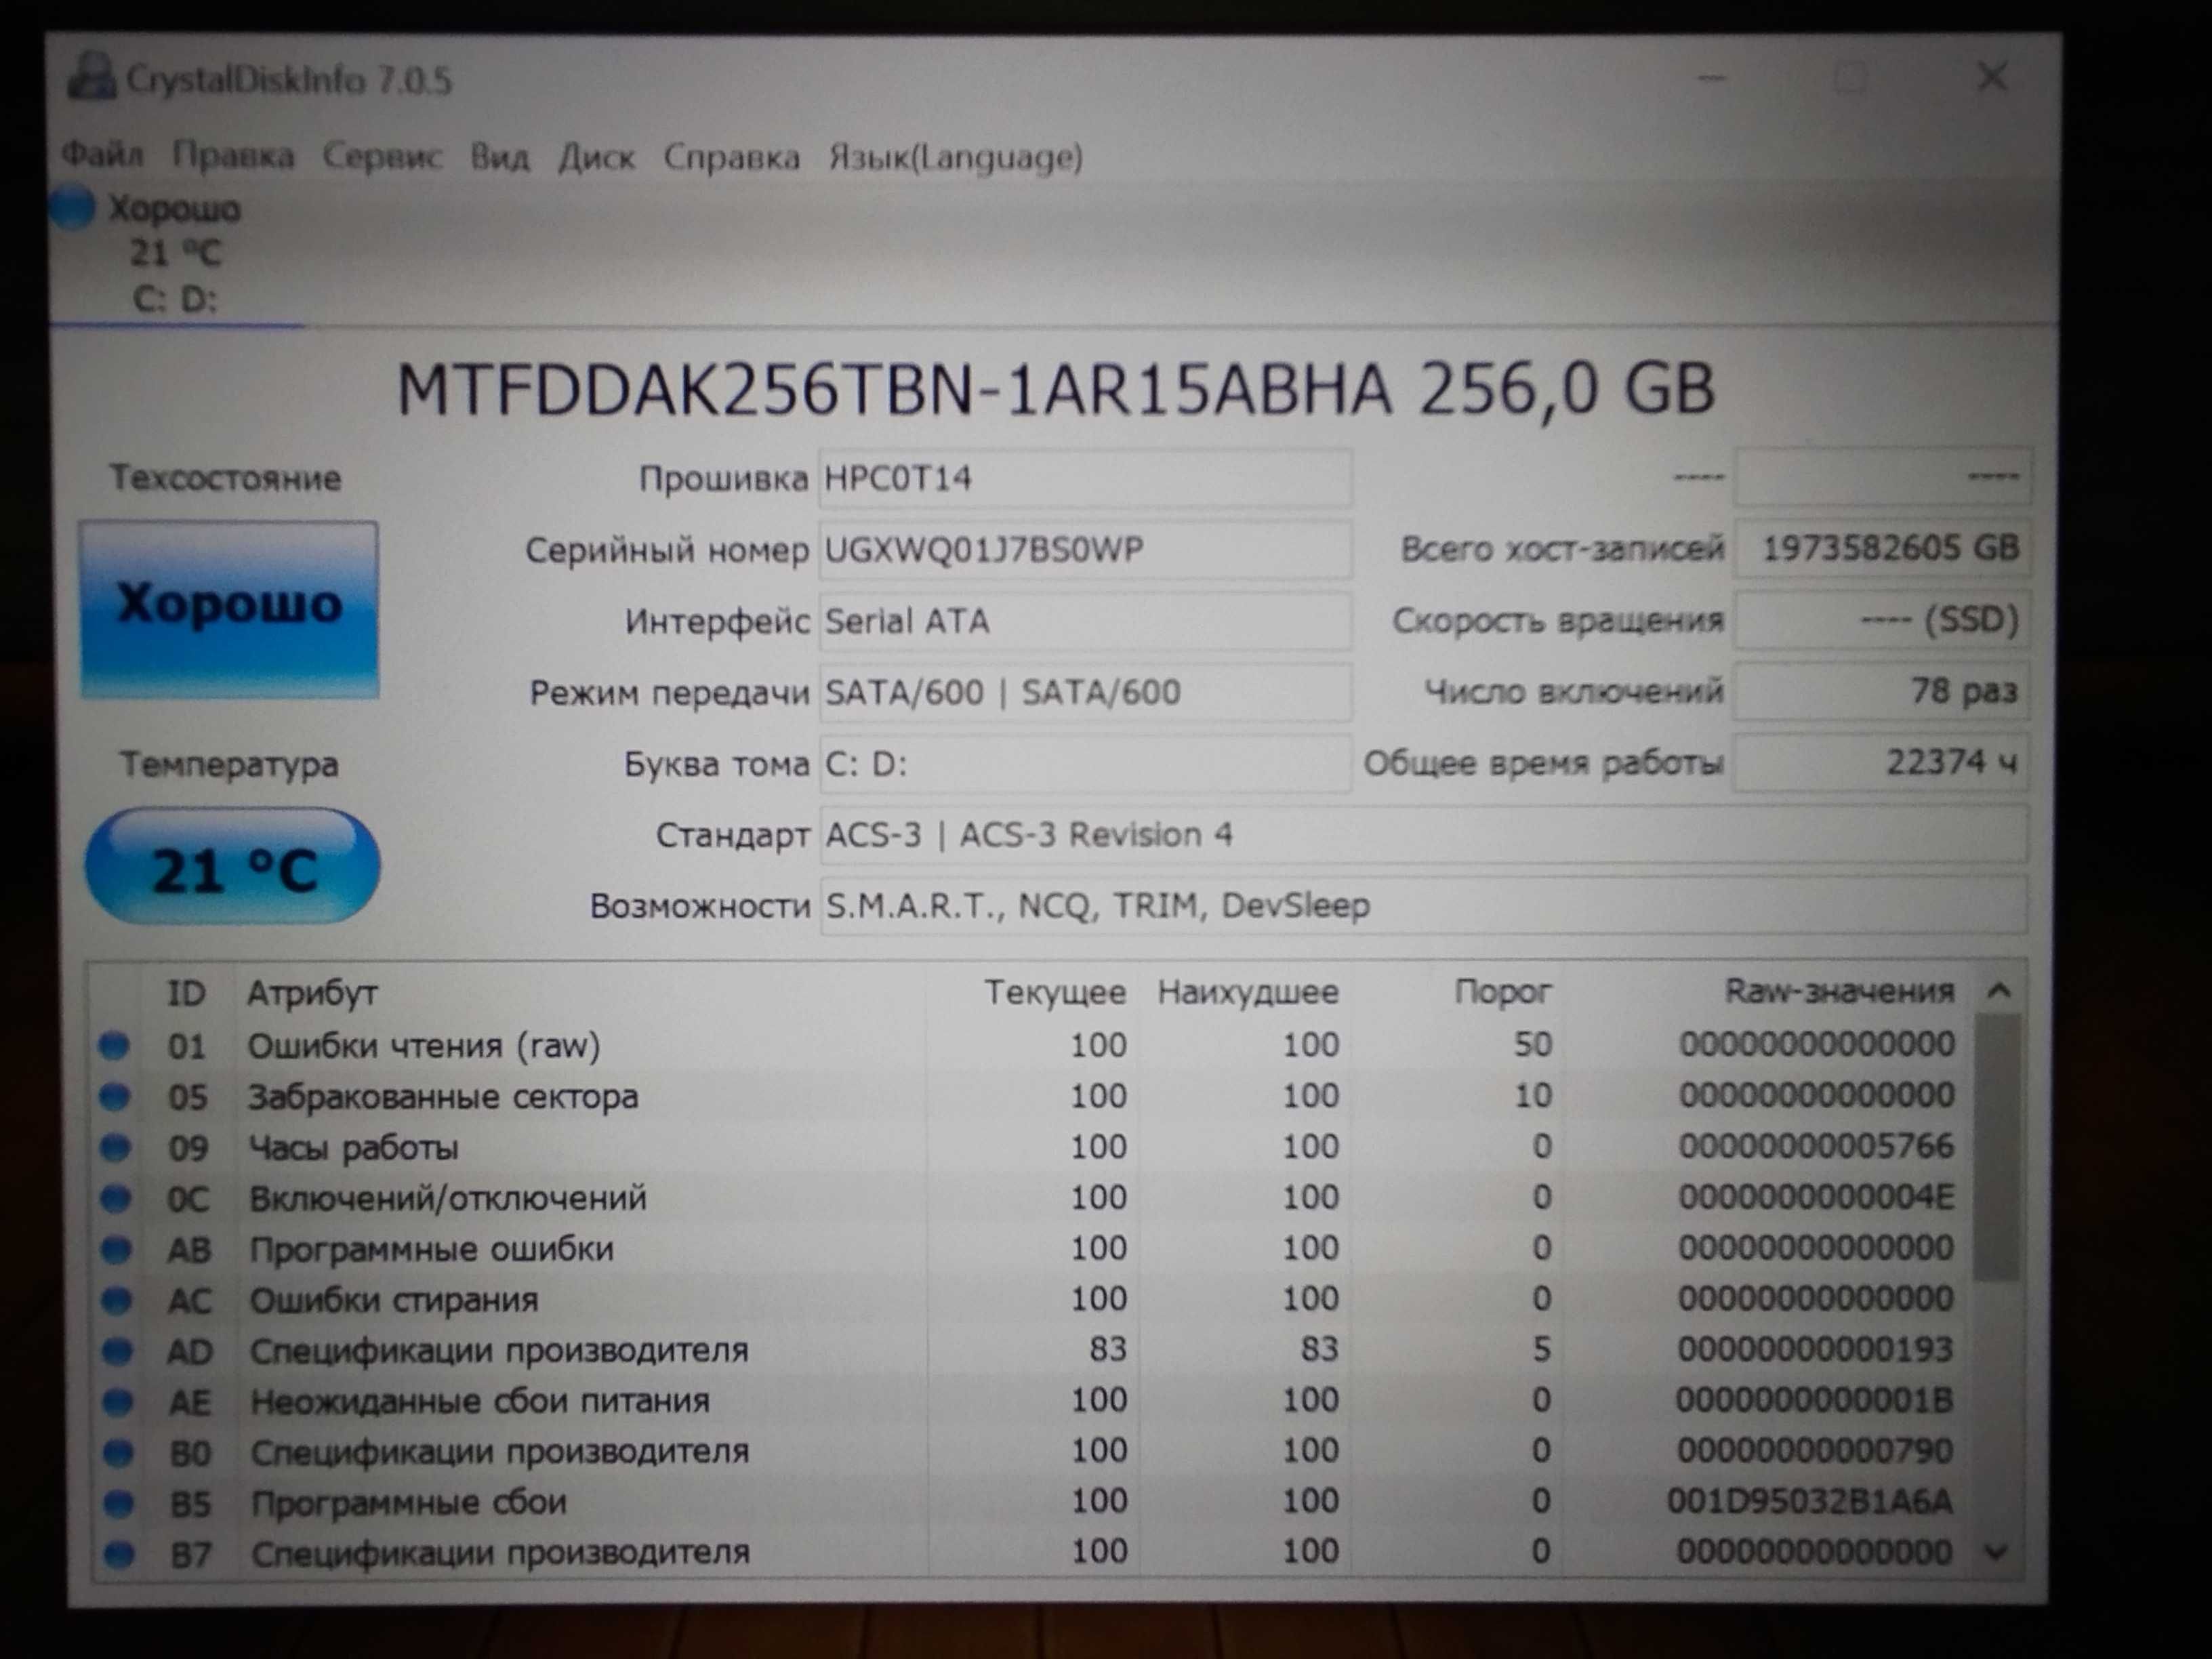Click the Наихудшее column header
This screenshot has width=2212, height=1659.
point(1247,992)
